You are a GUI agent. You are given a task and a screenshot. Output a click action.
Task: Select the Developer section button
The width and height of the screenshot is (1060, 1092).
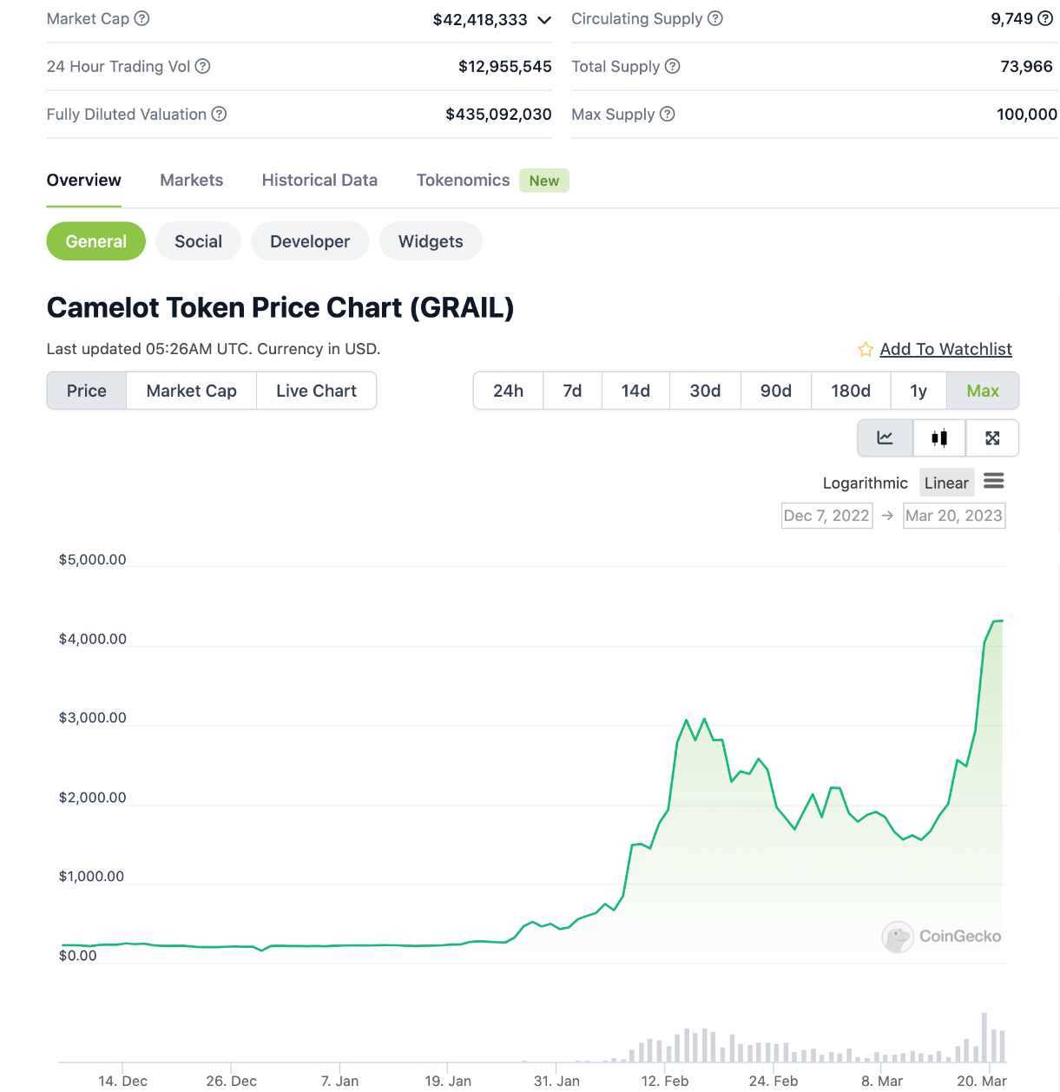tap(310, 241)
